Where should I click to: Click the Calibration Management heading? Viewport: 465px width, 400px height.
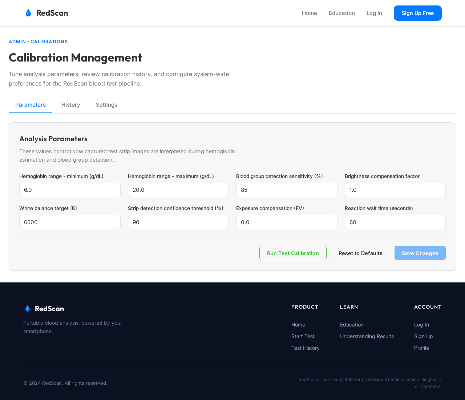[x=76, y=58]
